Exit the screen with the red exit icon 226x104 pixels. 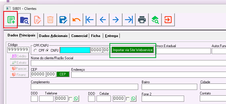click(168, 20)
